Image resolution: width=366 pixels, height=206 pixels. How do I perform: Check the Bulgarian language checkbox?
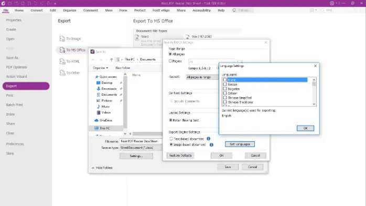225,89
